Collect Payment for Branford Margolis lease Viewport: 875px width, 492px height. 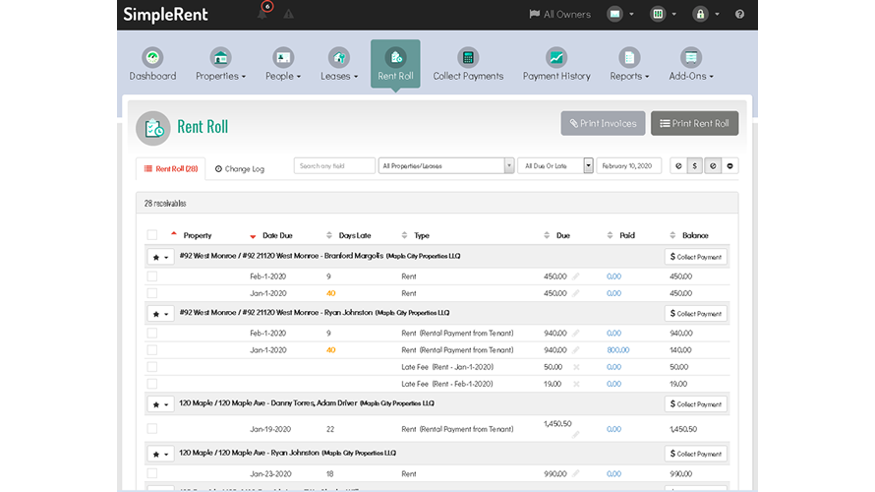point(696,257)
